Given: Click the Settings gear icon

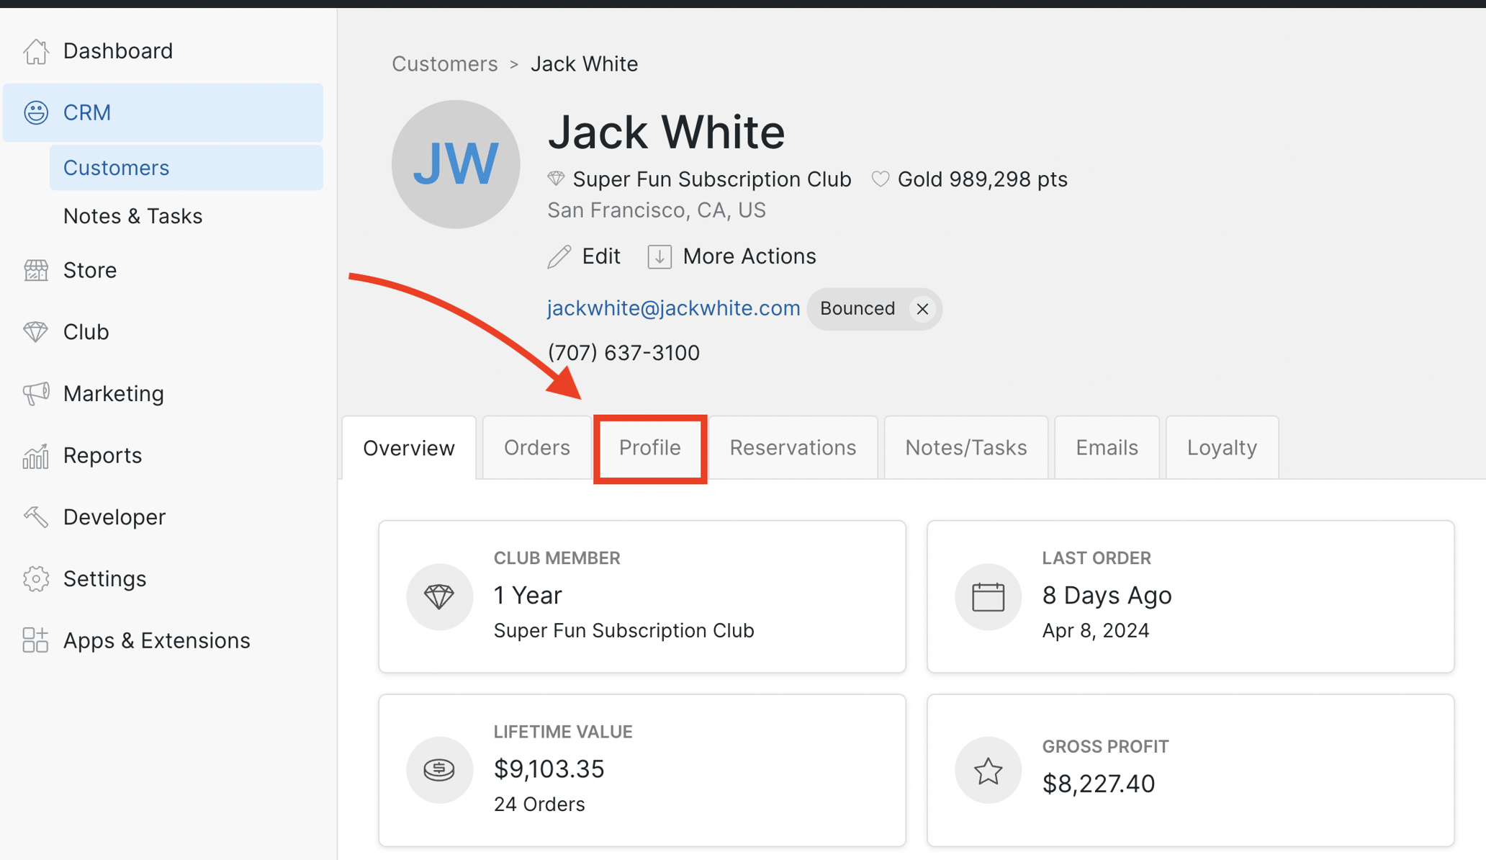Looking at the screenshot, I should click(x=35, y=579).
